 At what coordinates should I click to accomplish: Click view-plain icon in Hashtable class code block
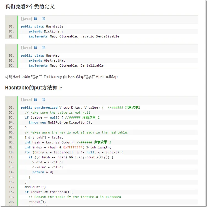coord(36,19)
